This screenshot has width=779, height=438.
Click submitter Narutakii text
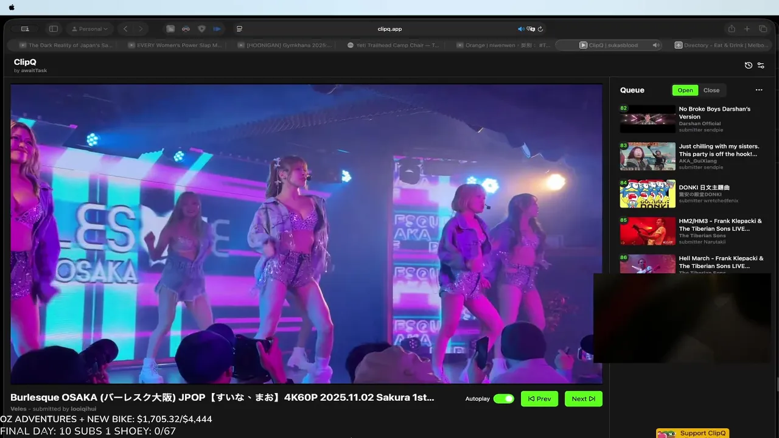point(701,242)
